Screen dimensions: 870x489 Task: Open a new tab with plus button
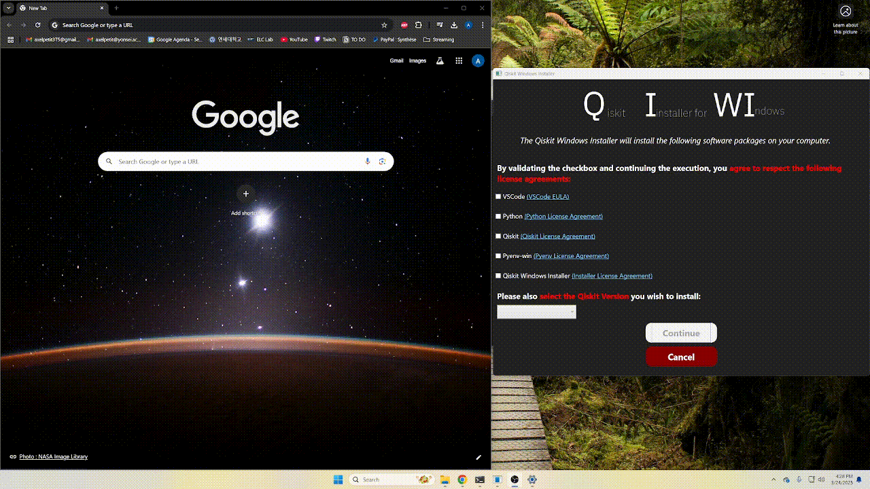point(116,8)
